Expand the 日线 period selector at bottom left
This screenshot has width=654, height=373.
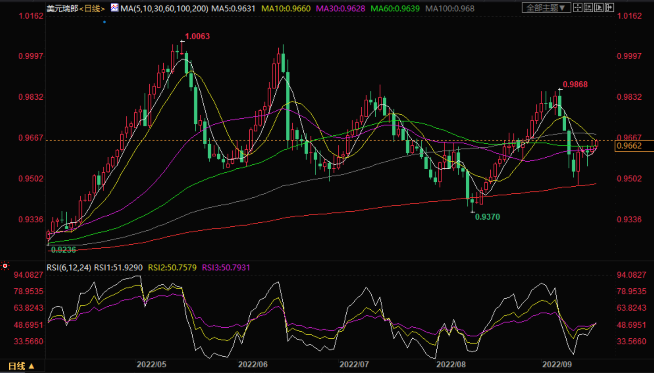(21, 366)
